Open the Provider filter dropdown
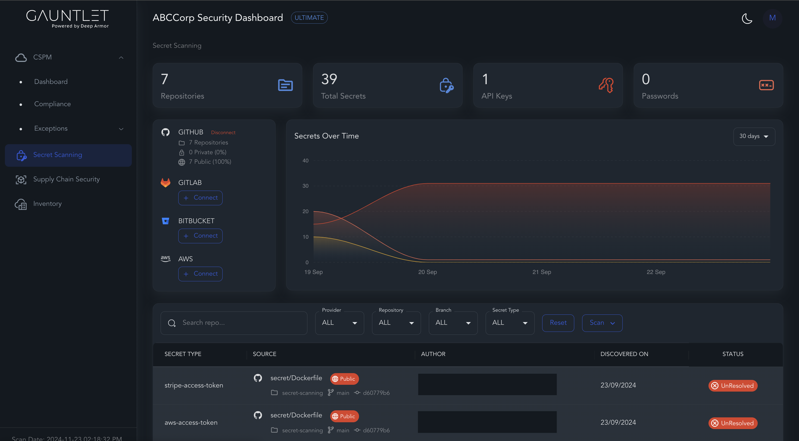The height and width of the screenshot is (441, 799). 339,323
